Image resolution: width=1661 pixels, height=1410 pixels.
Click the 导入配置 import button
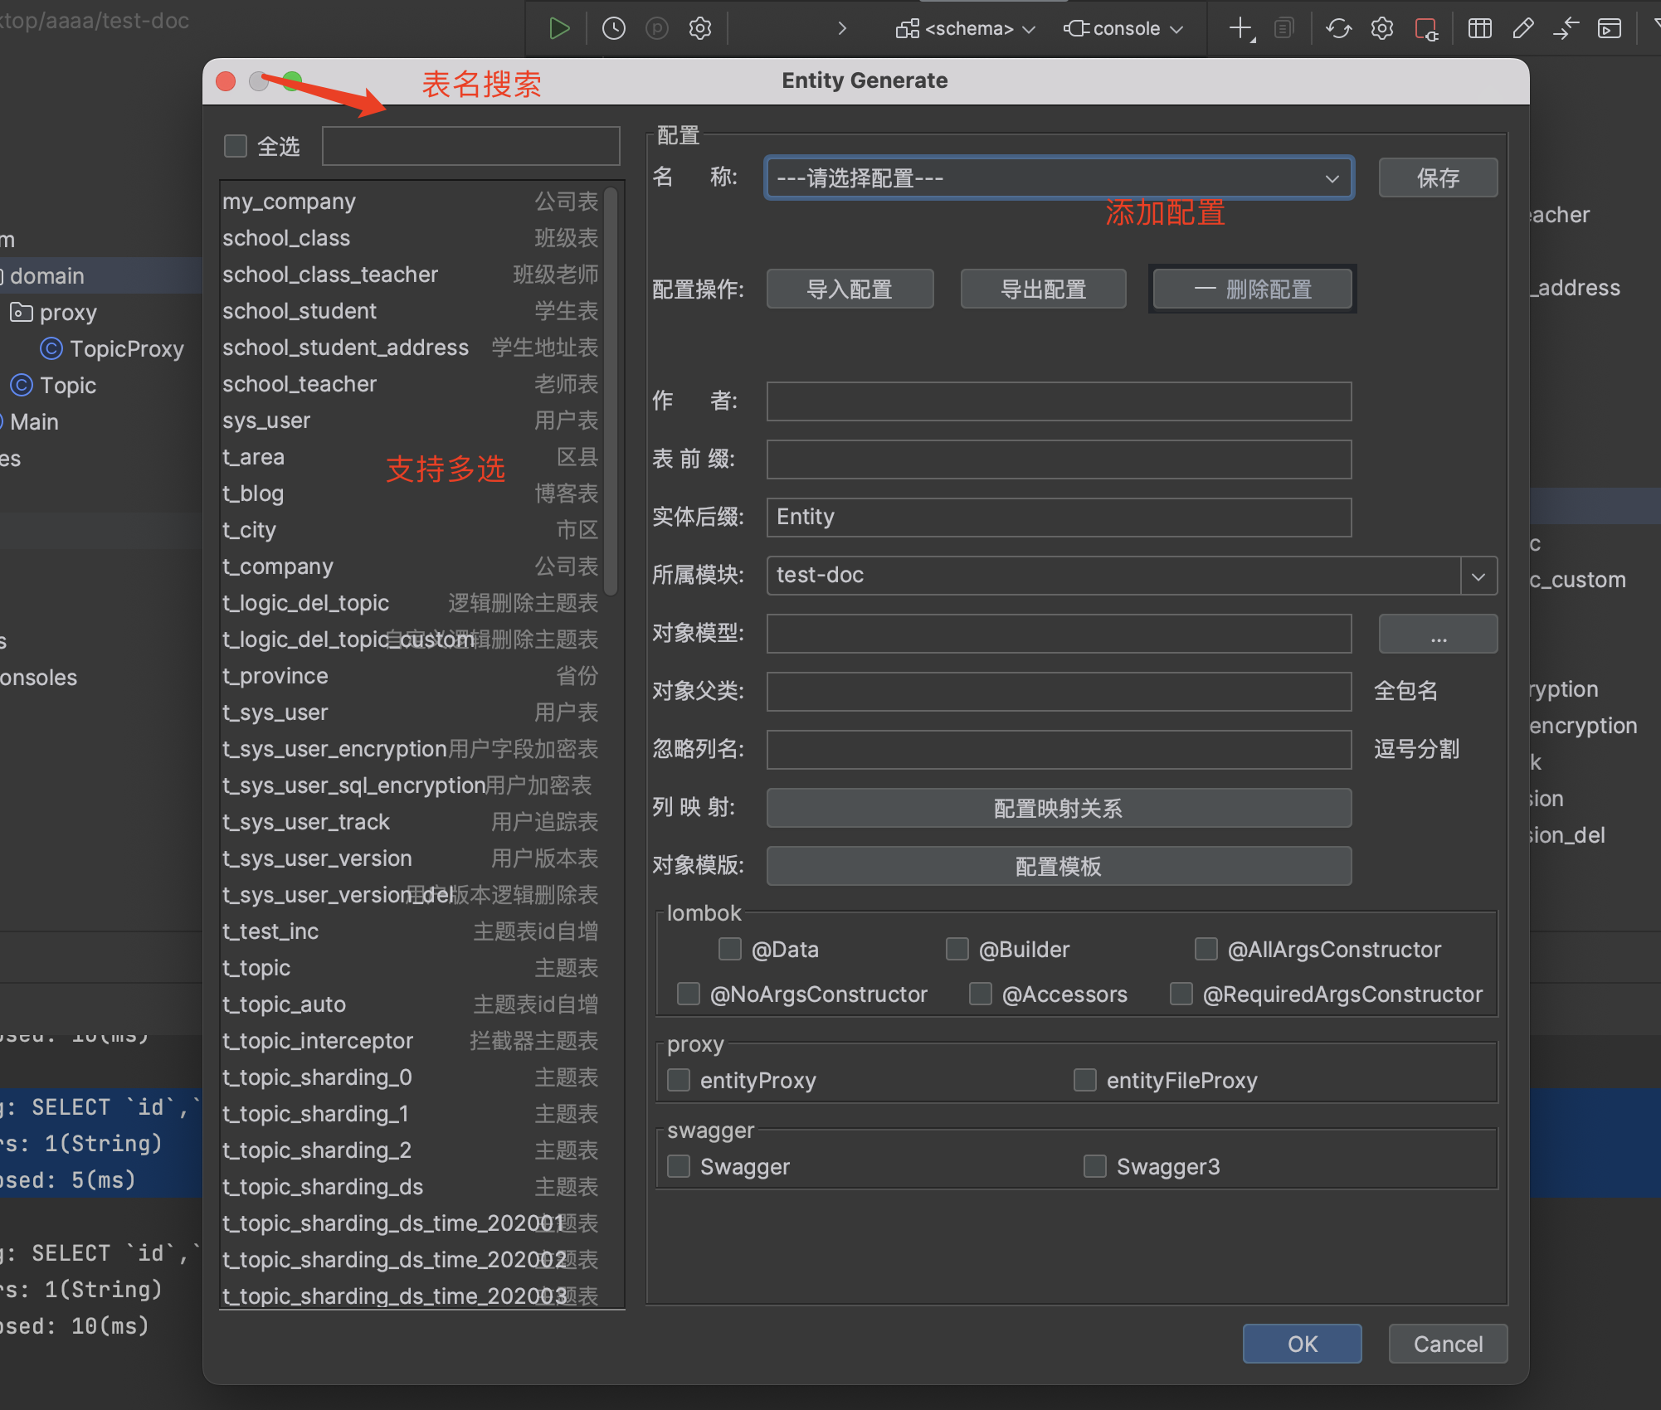pos(850,289)
